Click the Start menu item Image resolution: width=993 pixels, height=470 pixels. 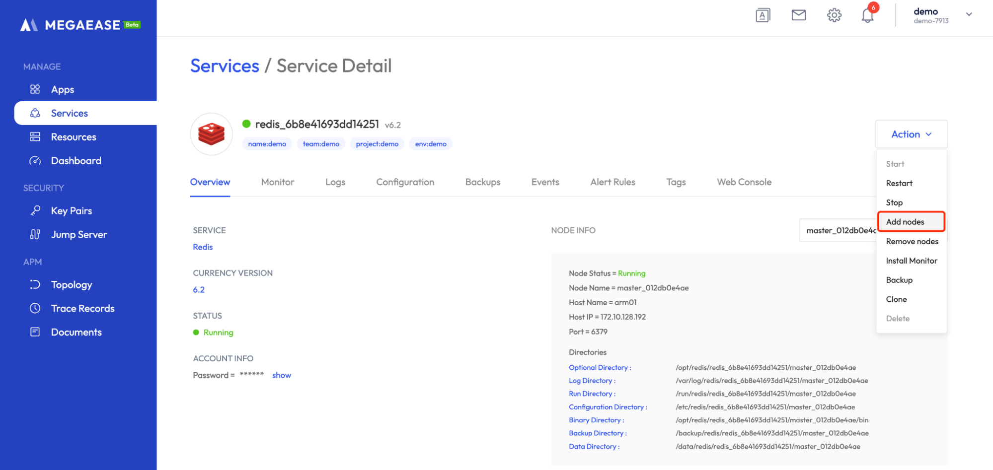(x=895, y=164)
